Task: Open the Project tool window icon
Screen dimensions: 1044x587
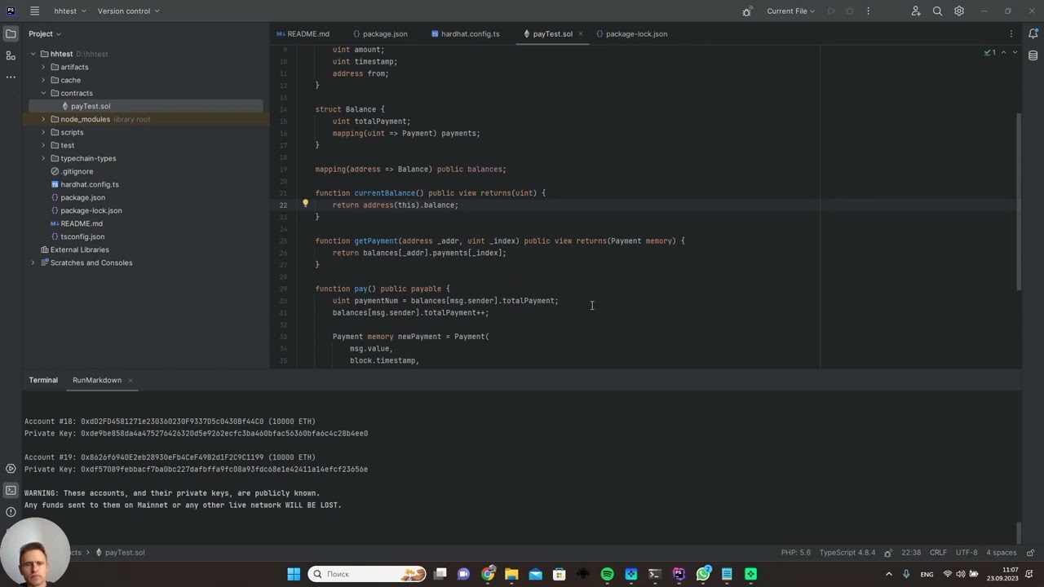Action: point(11,33)
